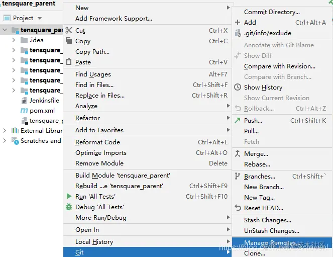Open the Open In submenu arrow
Image resolution: width=333 pixels, height=257 pixels.
tap(229, 229)
